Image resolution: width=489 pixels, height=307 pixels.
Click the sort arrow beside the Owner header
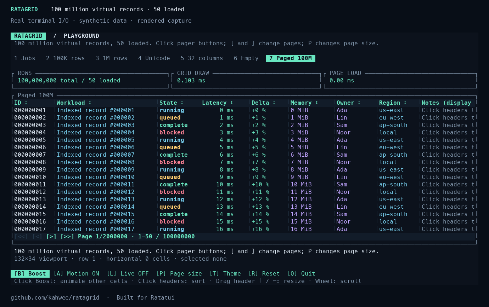pos(359,103)
